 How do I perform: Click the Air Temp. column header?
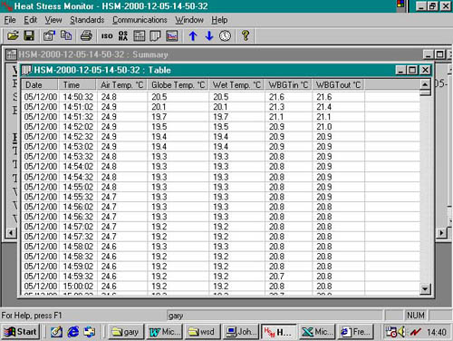coord(121,85)
